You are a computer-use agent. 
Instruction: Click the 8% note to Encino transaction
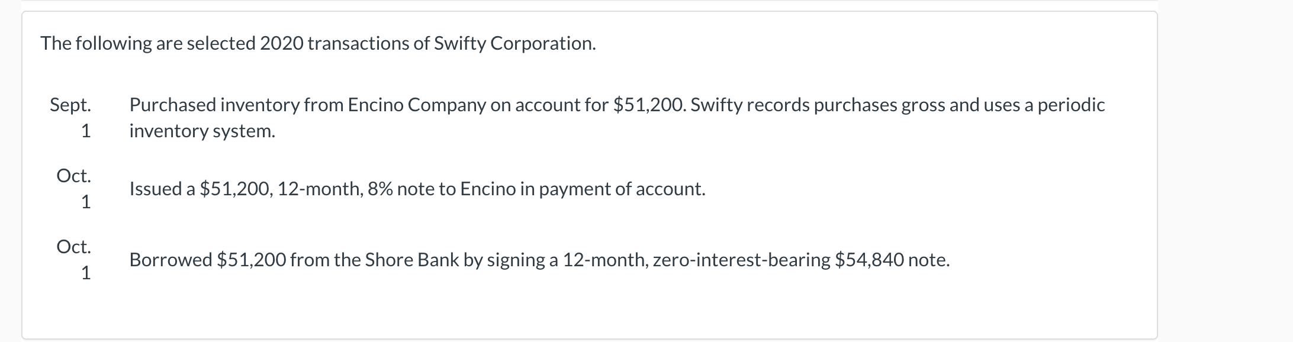pos(417,189)
